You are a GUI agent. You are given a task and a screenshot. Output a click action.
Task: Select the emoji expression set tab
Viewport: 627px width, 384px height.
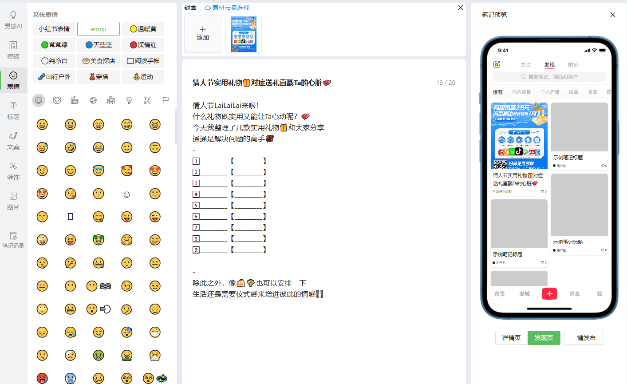[x=99, y=29]
